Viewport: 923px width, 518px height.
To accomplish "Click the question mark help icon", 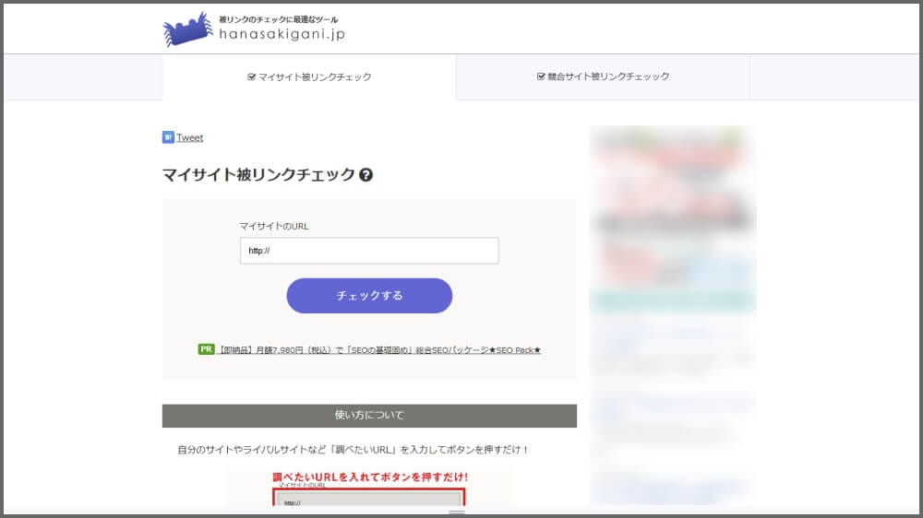I will point(366,175).
